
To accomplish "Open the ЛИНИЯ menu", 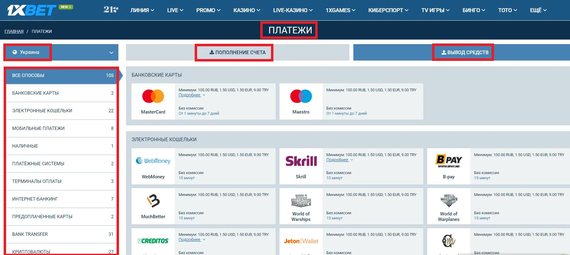I will coord(142,10).
